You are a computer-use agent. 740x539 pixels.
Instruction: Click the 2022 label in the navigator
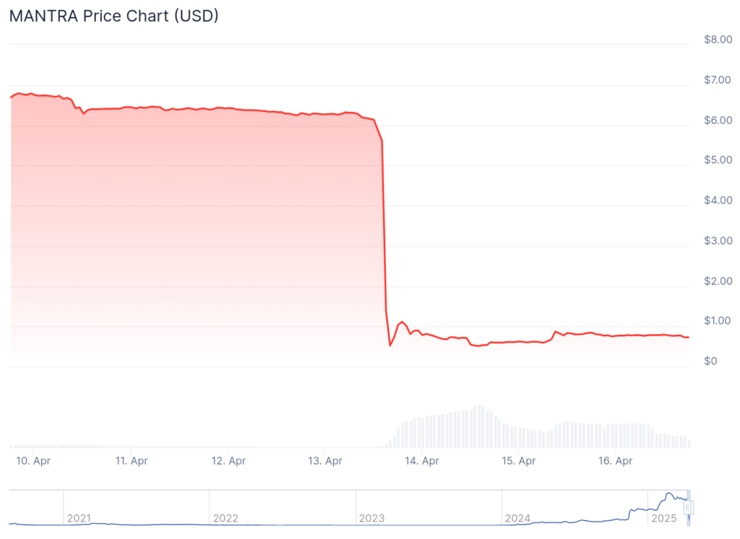tap(225, 518)
